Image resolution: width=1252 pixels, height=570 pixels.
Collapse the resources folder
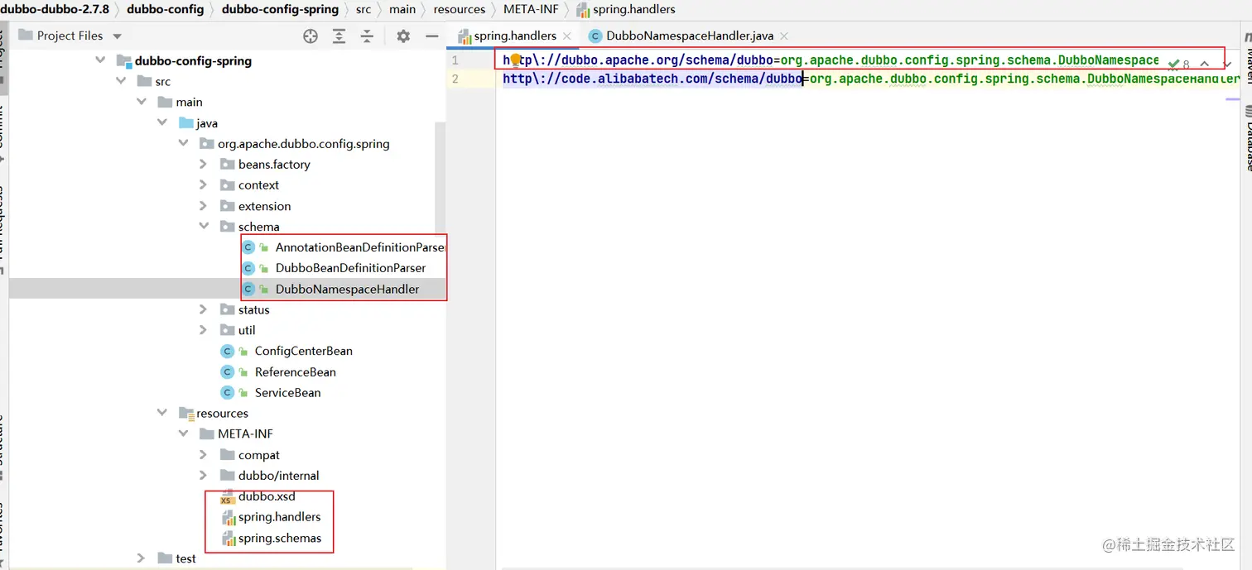pos(163,413)
